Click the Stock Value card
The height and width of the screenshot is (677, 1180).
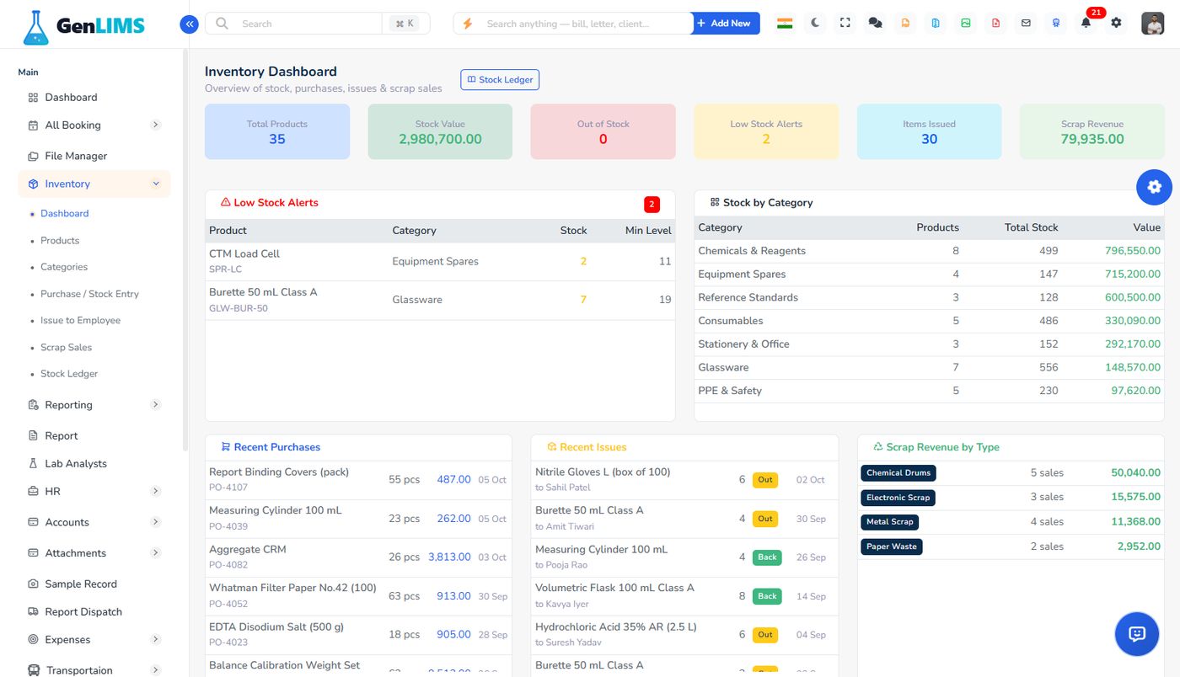pyautogui.click(x=440, y=131)
